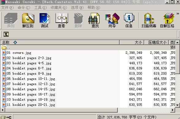180x119 pixels.
Task: Click the Extract To (解压到) icon
Action: coord(28,20)
